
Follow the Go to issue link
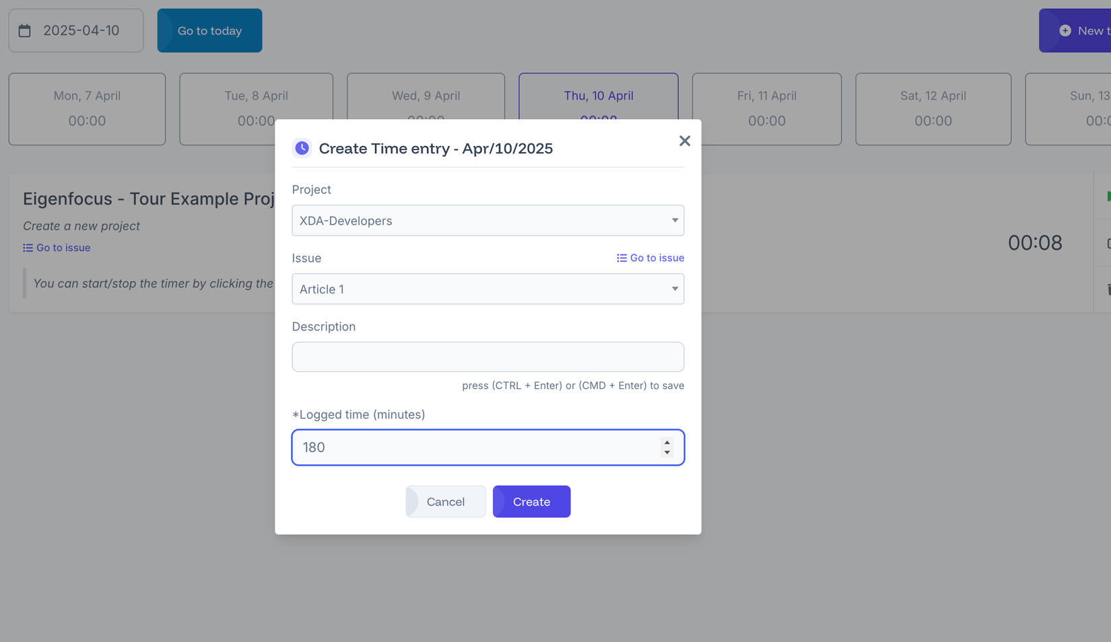point(656,258)
